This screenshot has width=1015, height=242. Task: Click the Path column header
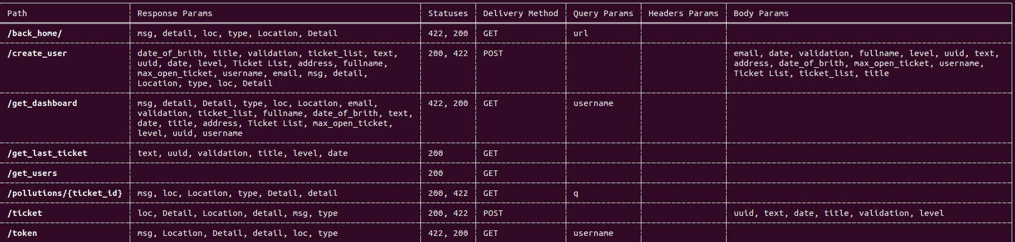17,13
